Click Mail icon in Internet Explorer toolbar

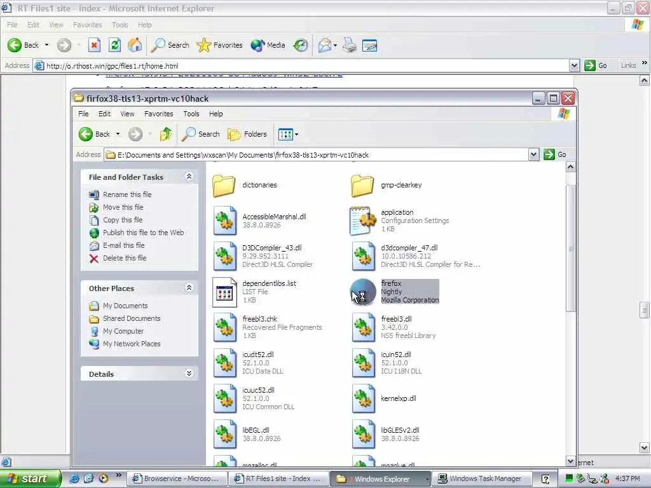(x=325, y=45)
